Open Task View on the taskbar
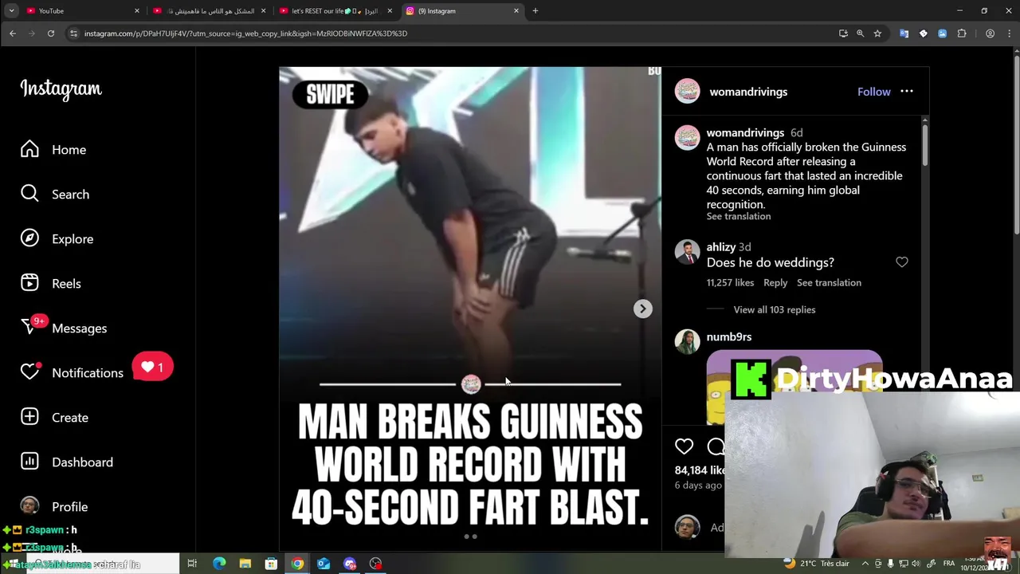Viewport: 1020px width, 574px height. click(x=192, y=564)
